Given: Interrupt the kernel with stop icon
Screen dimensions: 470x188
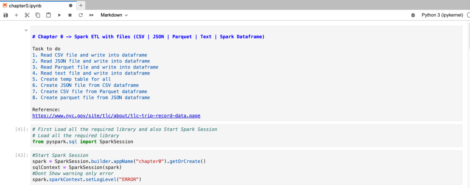Looking at the screenshot, I should coord(70,15).
